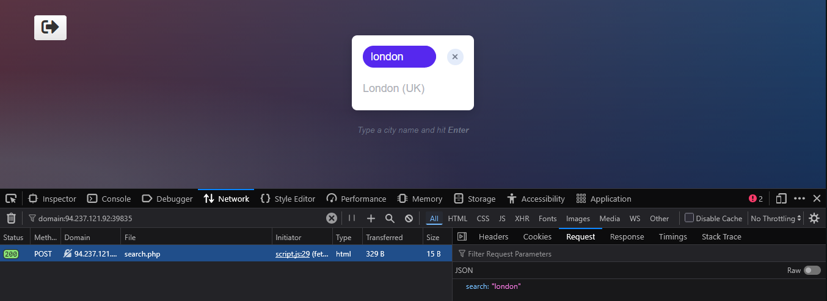
Task: Sort by Status column header
Action: 15,237
